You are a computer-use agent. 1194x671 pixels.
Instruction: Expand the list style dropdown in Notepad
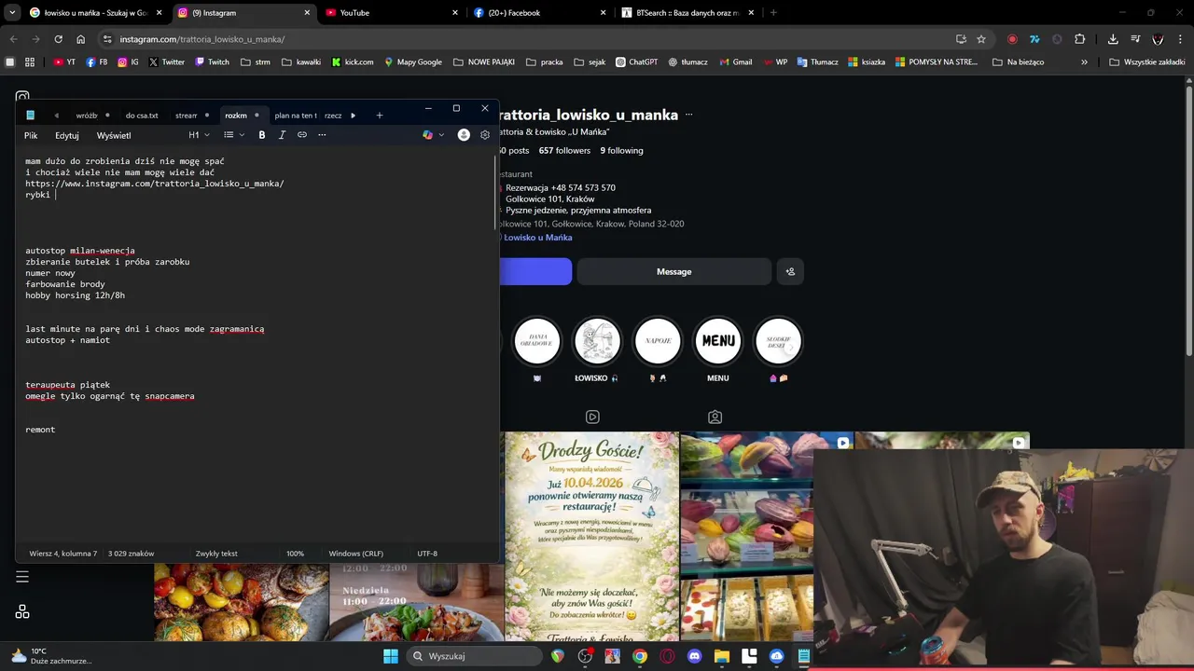tap(242, 135)
